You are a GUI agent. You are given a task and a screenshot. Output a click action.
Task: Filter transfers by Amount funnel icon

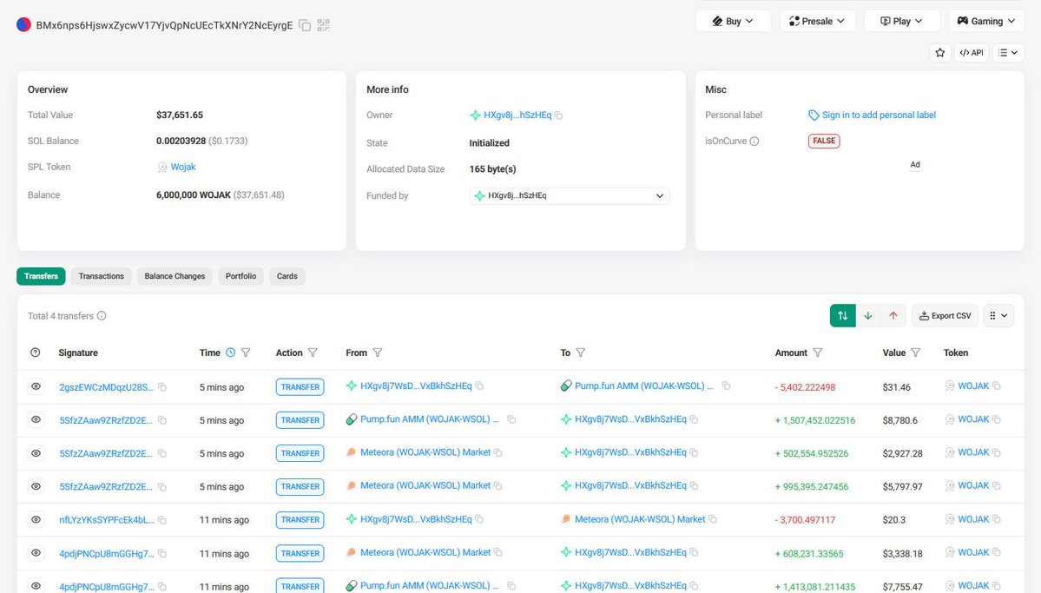(x=817, y=353)
